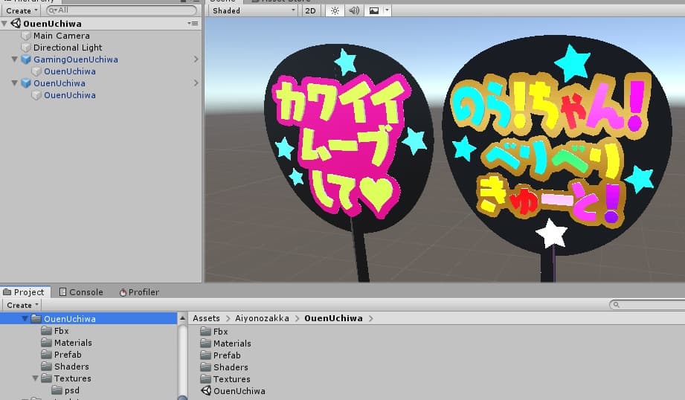Switch to the Console tab
Viewport: 685px width, 400px height.
tap(81, 292)
